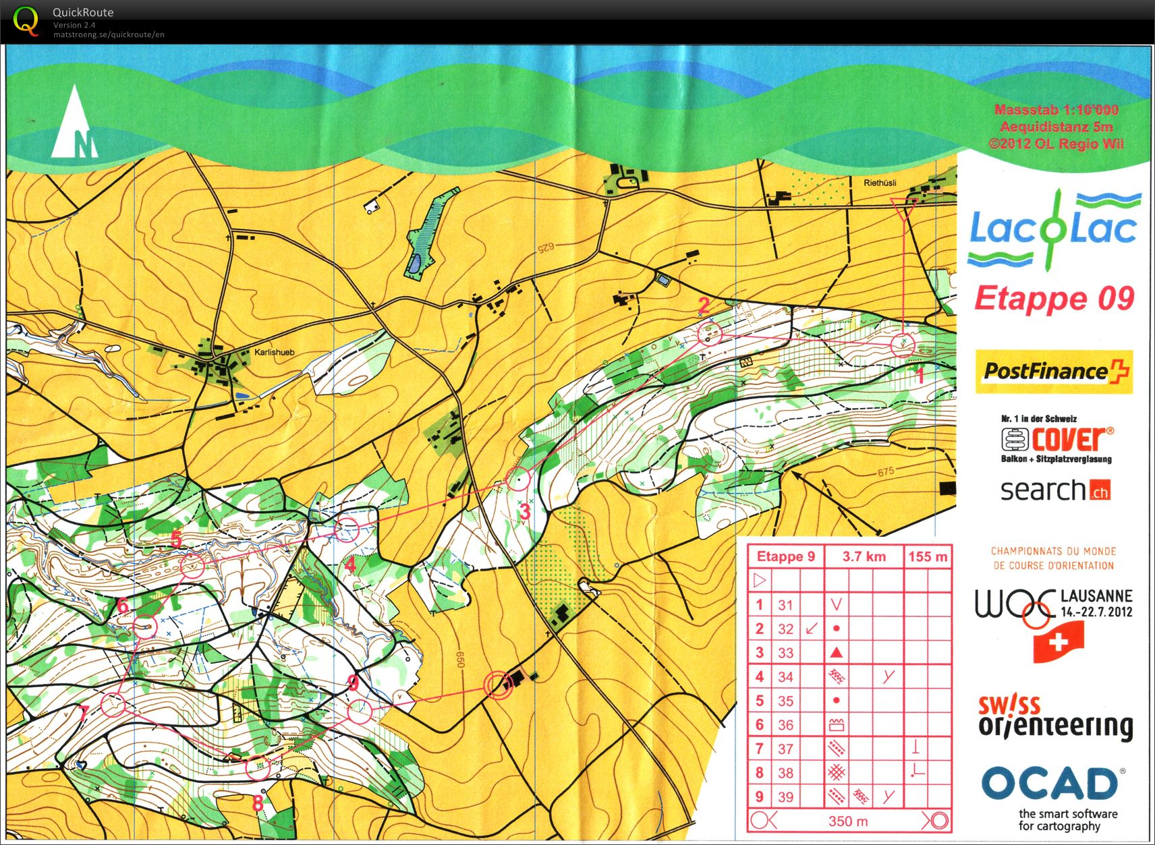Click the finish double circle on map
The width and height of the screenshot is (1155, 845).
tap(498, 684)
